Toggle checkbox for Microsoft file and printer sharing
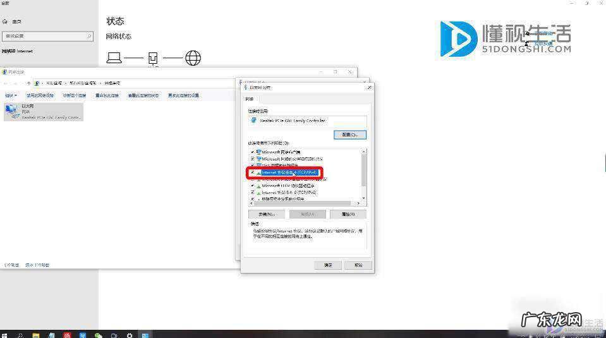Image resolution: width=606 pixels, height=338 pixels. click(252, 159)
